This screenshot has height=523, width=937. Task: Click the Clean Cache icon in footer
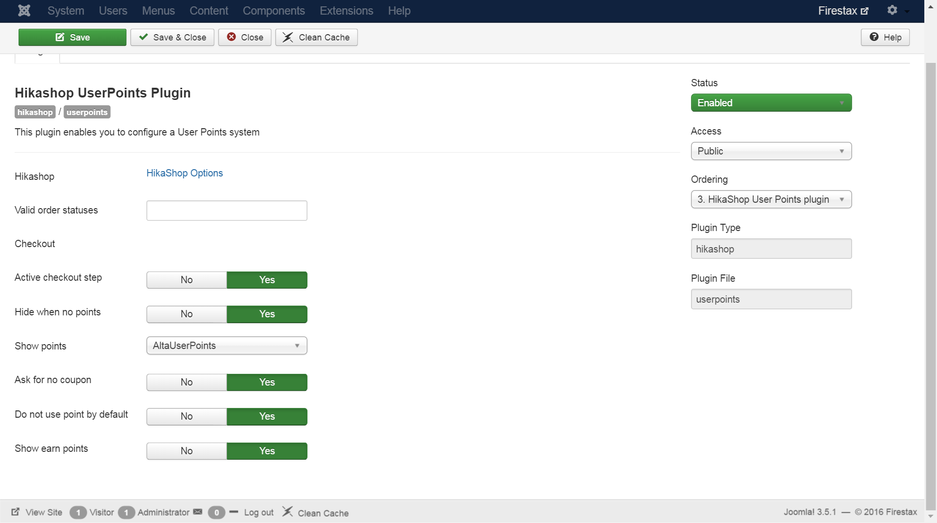[287, 512]
